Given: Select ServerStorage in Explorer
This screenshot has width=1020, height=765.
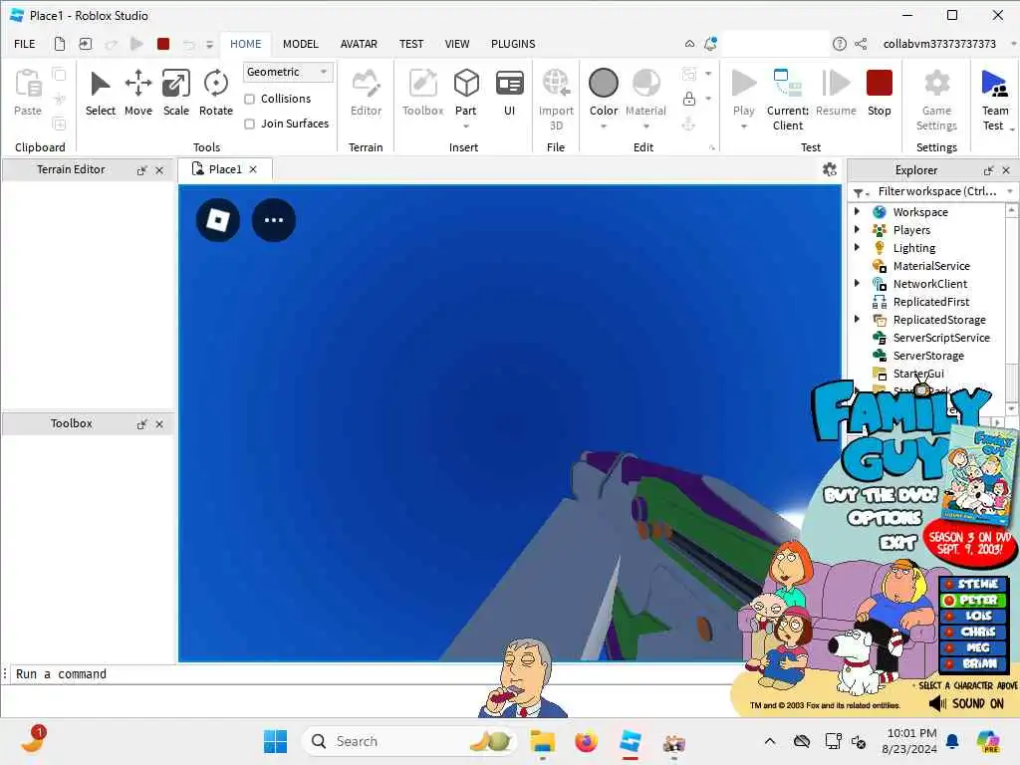Looking at the screenshot, I should [x=927, y=356].
